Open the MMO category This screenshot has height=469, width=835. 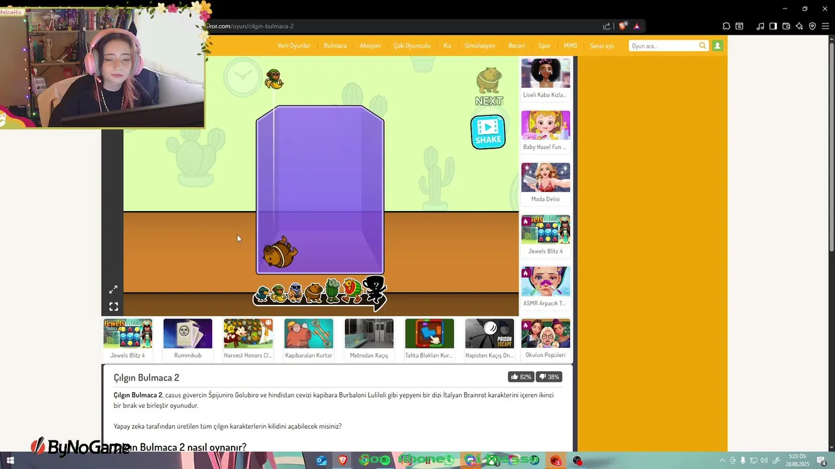pos(570,46)
